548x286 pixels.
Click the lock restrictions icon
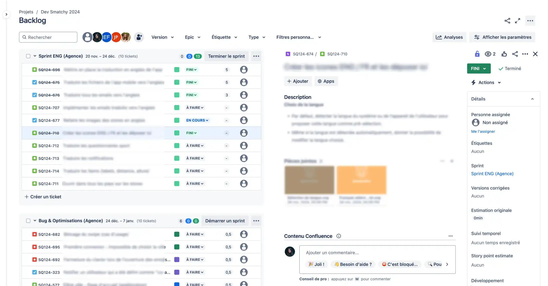coord(477,54)
